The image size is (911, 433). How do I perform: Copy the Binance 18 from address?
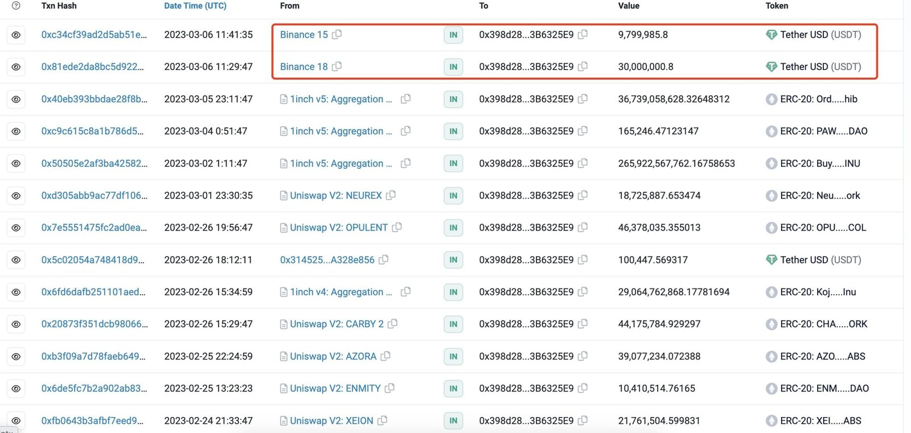click(x=337, y=67)
